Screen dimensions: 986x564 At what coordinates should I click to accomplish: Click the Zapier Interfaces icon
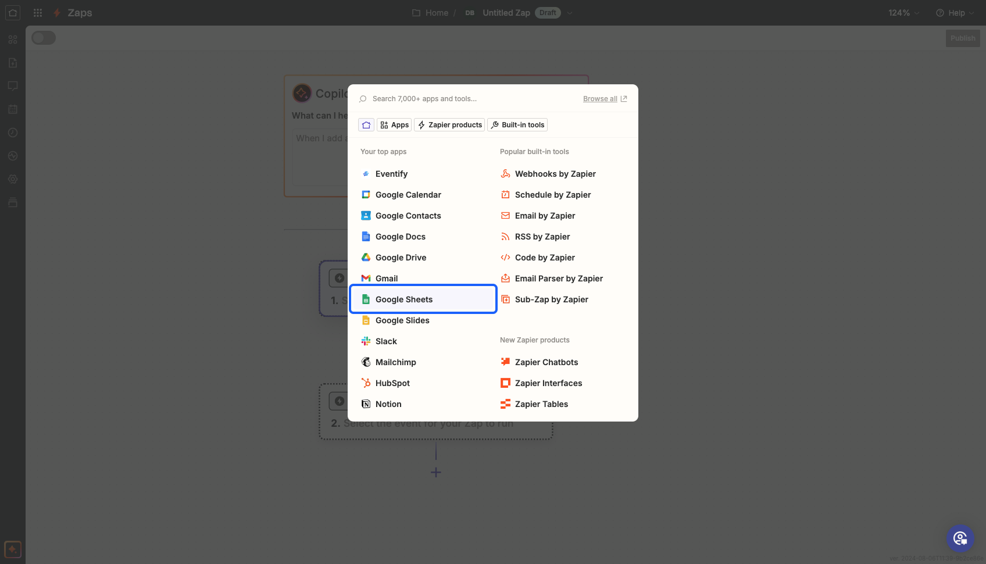click(x=505, y=383)
